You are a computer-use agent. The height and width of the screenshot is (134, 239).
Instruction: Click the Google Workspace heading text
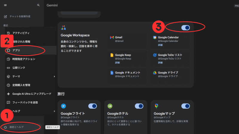[x=75, y=35]
